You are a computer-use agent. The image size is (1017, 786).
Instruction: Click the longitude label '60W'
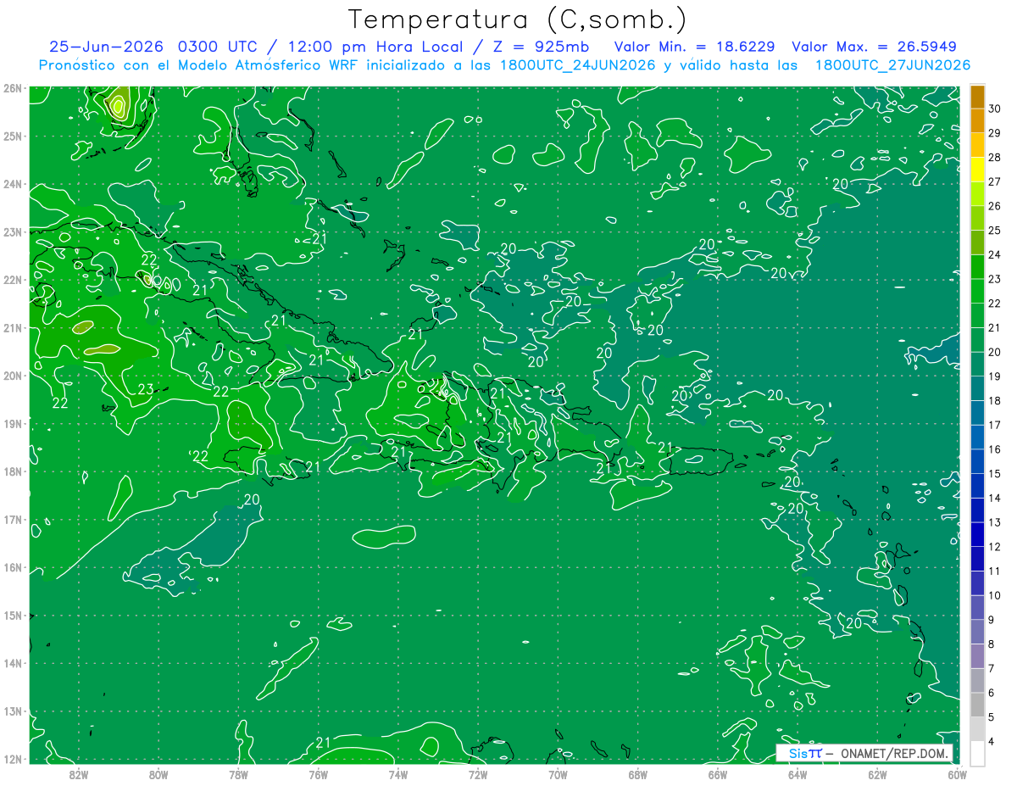pos(957,774)
